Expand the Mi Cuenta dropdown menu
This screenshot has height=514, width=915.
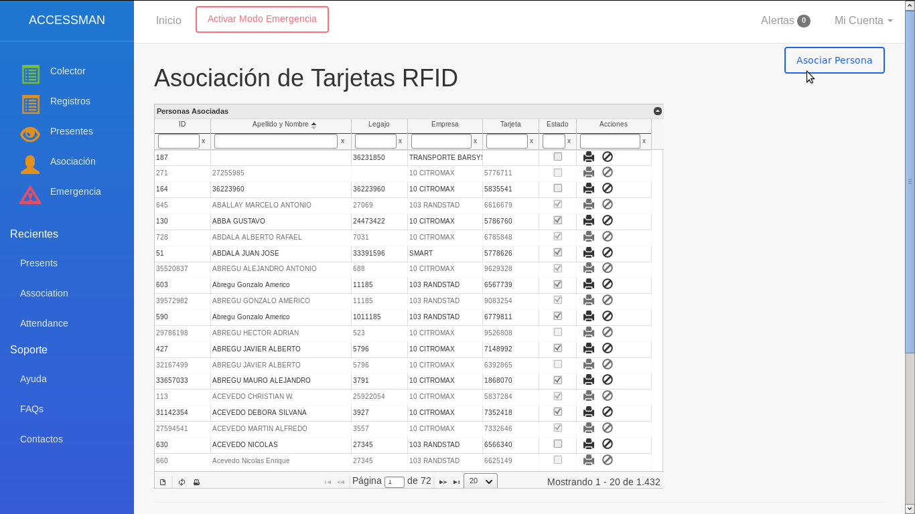(x=863, y=21)
